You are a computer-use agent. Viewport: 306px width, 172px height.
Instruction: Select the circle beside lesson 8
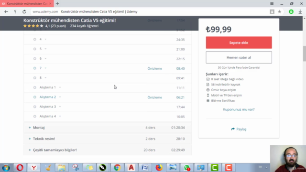tap(35, 78)
